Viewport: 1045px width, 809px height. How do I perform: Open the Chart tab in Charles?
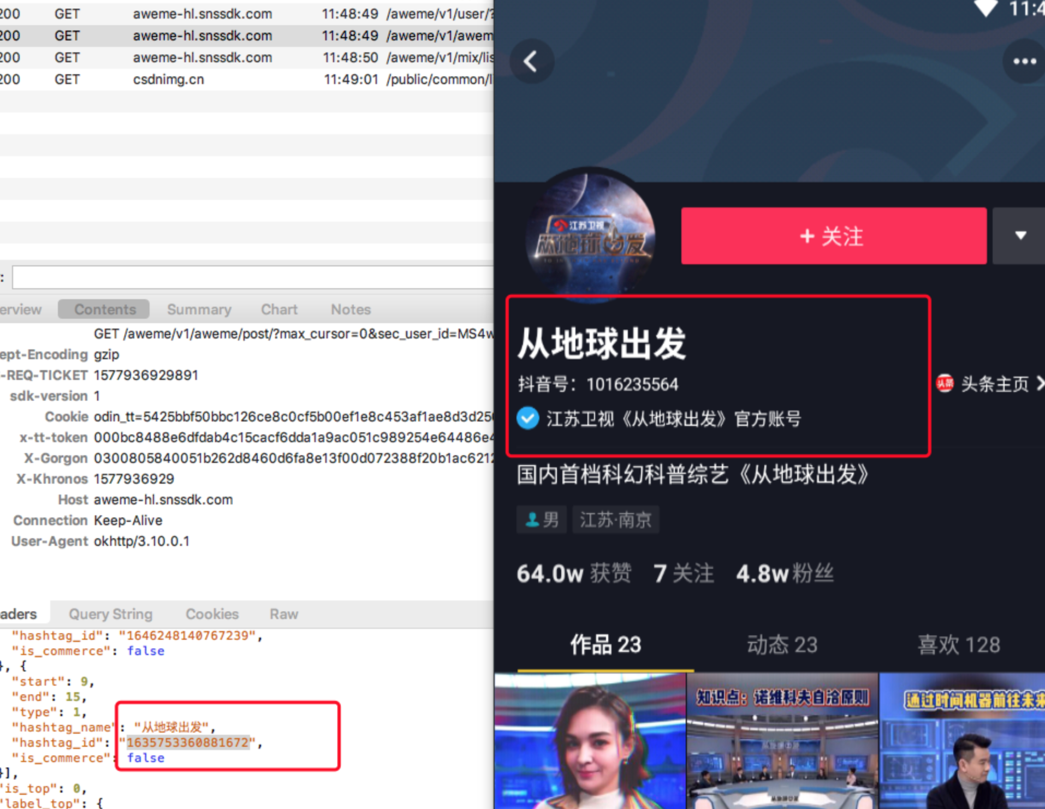click(279, 310)
